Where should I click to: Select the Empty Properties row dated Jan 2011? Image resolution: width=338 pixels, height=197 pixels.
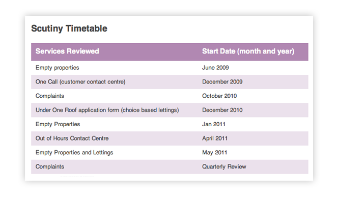point(170,124)
